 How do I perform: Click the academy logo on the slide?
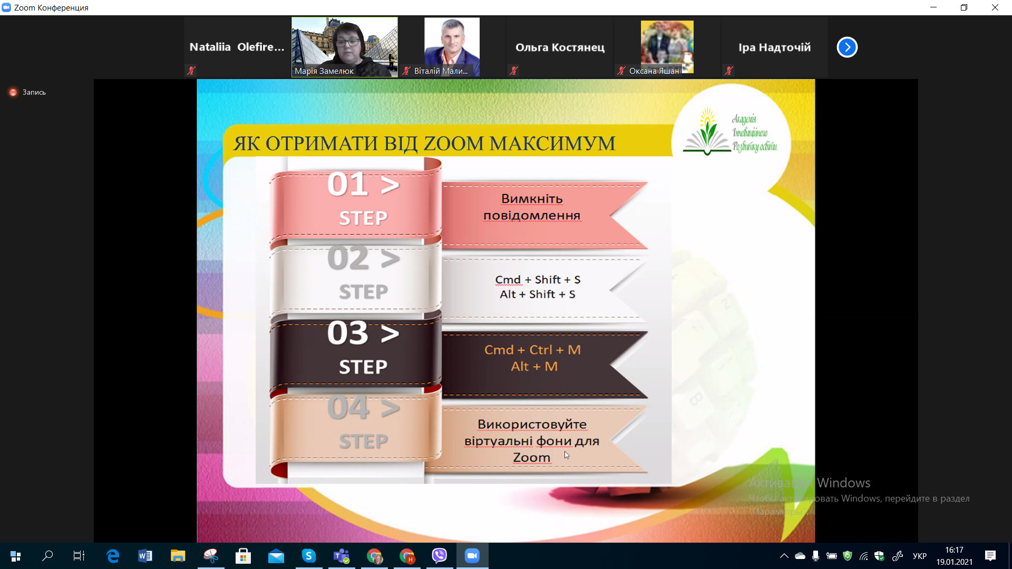pyautogui.click(x=731, y=132)
